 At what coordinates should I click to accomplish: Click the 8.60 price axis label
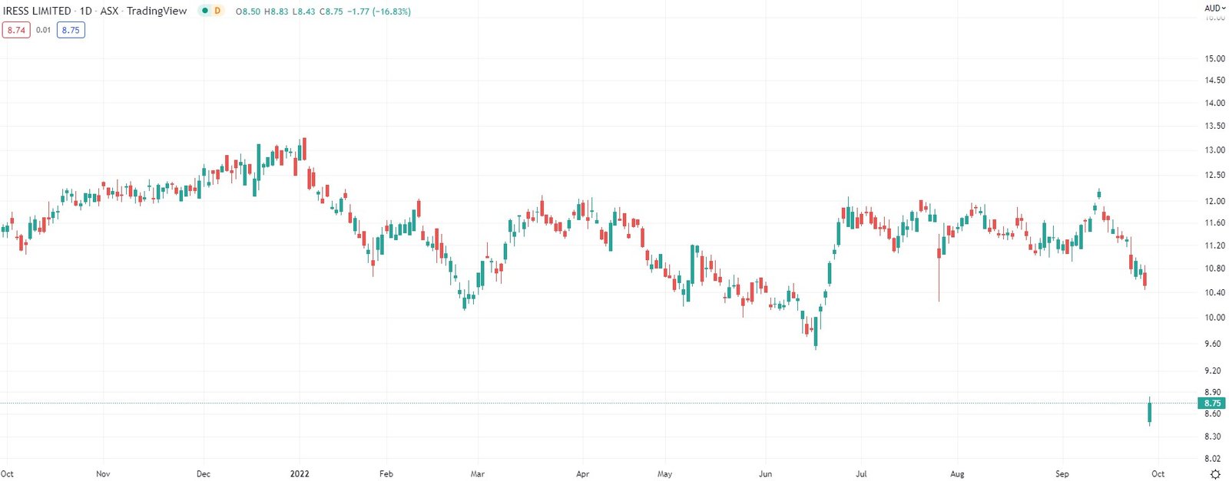click(1212, 413)
